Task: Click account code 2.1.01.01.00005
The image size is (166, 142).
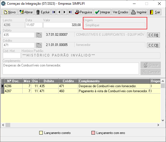Action: pyautogui.click(x=57, y=45)
